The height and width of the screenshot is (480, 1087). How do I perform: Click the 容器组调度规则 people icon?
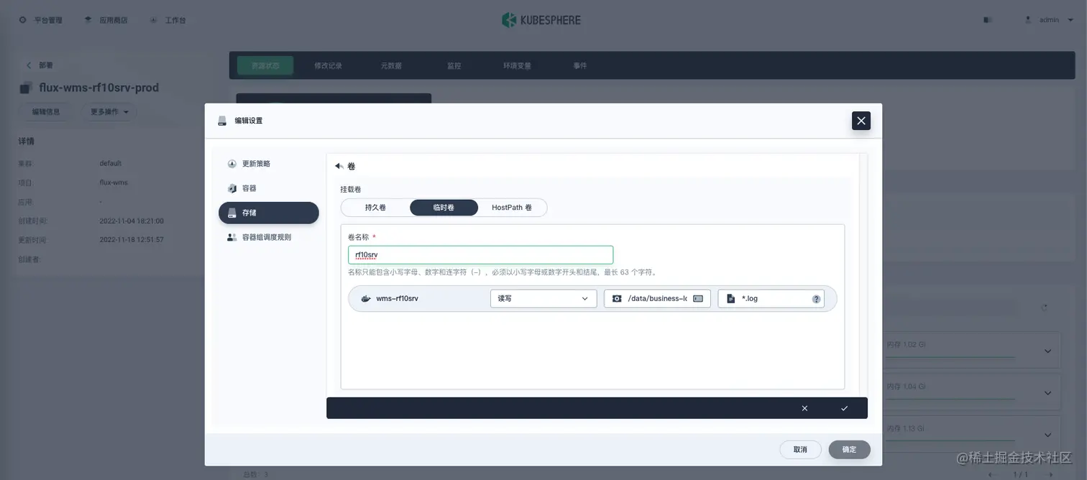coord(232,237)
